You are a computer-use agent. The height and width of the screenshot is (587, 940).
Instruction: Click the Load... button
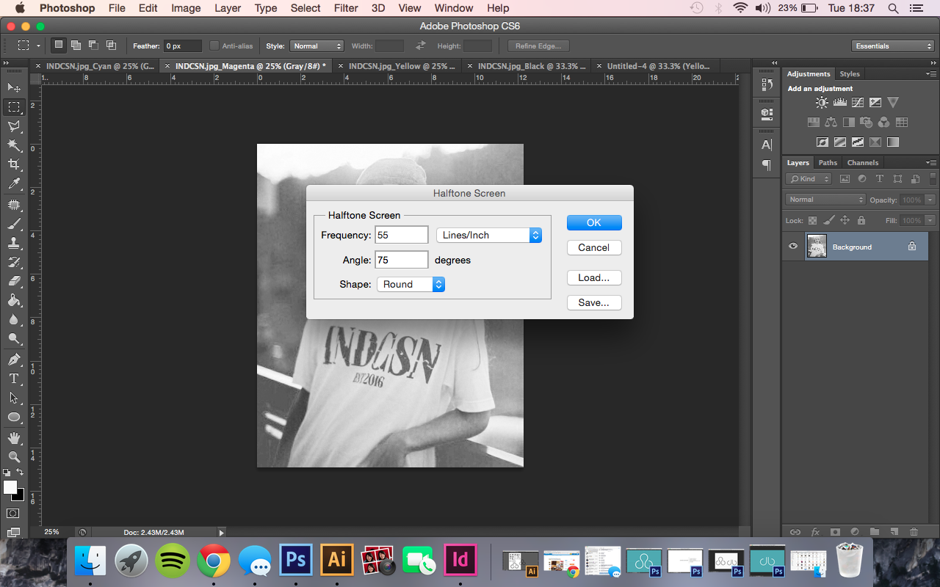coord(594,277)
